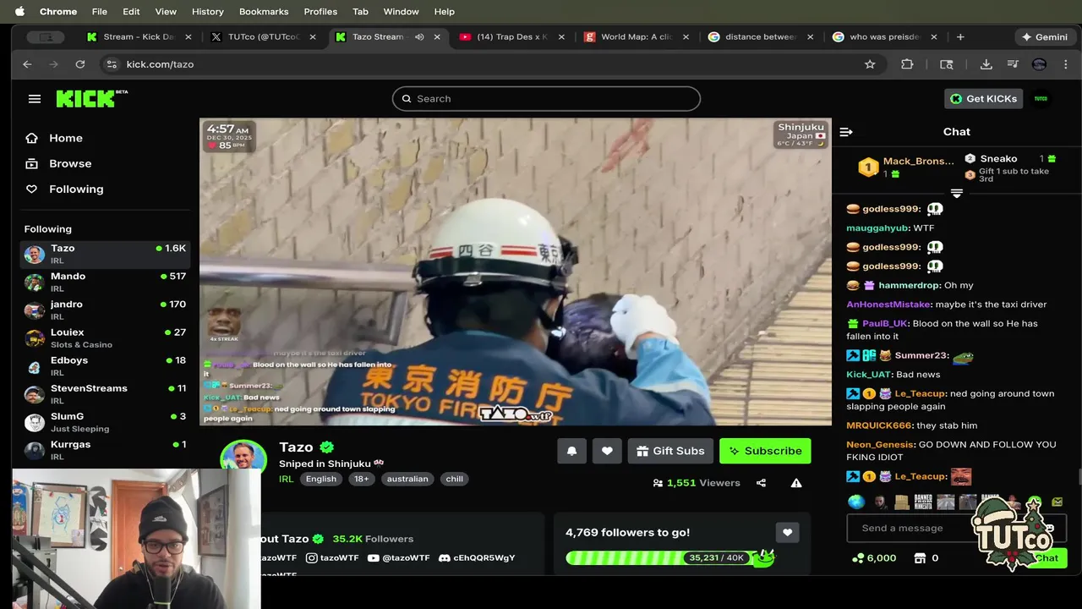Image resolution: width=1082 pixels, height=609 pixels.
Task: Click the Kick search field
Action: pos(546,99)
